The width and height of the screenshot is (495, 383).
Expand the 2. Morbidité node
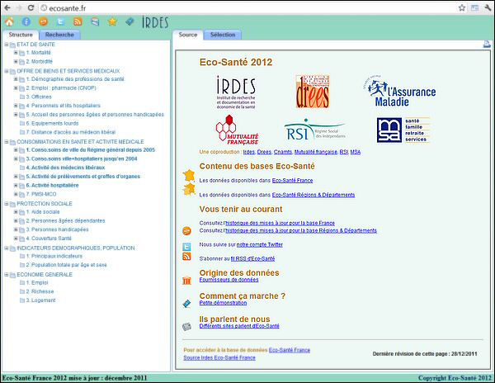(16, 62)
